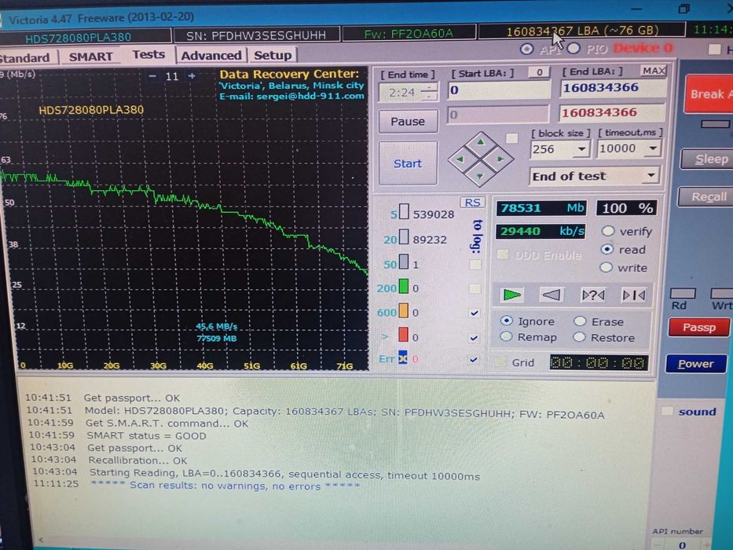
Task: Open the Advanced tab
Action: (211, 55)
